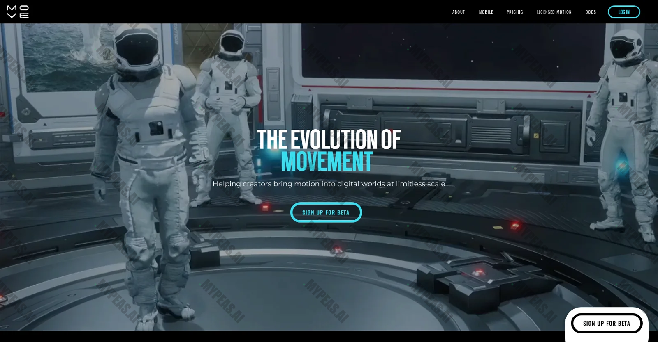Click the Log In button

[624, 12]
